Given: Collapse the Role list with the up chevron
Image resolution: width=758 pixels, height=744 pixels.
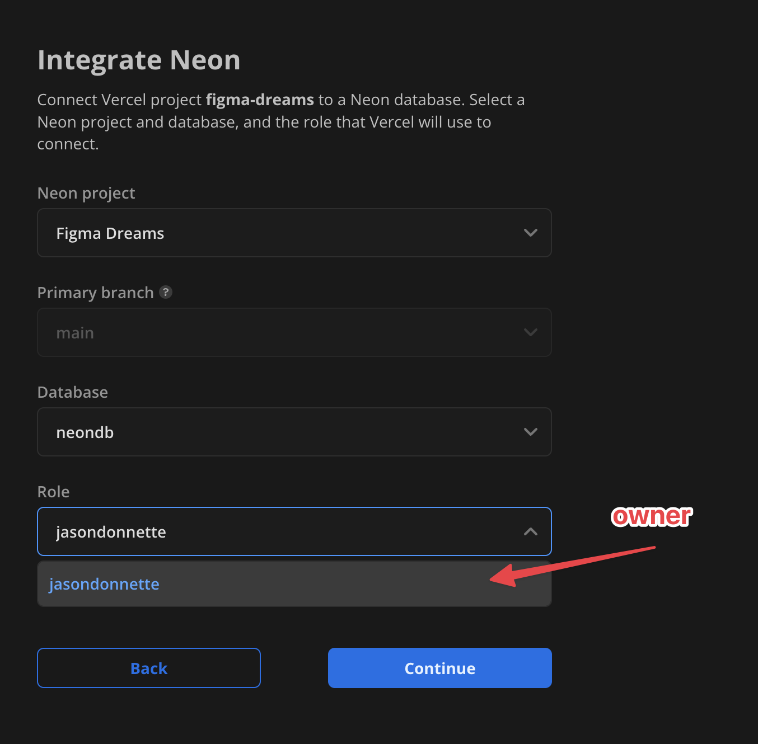Looking at the screenshot, I should [x=530, y=531].
